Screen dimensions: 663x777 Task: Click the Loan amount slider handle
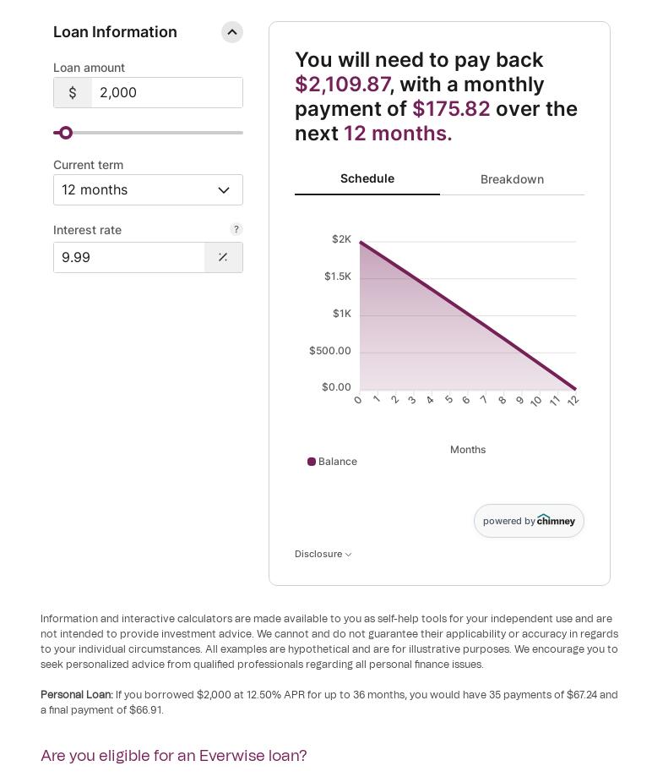pyautogui.click(x=66, y=133)
